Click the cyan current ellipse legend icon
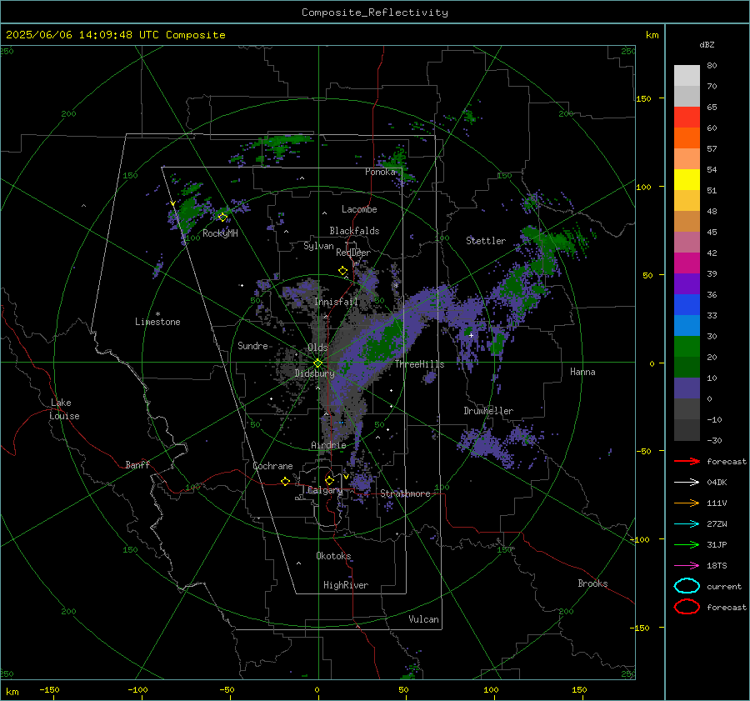Image resolution: width=750 pixels, height=701 pixels. [x=687, y=586]
